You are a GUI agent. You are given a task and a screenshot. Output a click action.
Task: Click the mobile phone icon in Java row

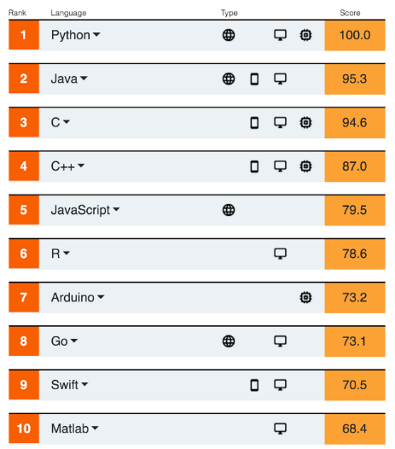[254, 79]
